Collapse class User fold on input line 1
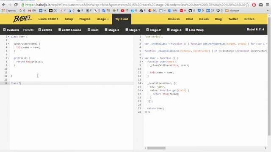This screenshot has height=152, width=271. [x=8, y=37]
